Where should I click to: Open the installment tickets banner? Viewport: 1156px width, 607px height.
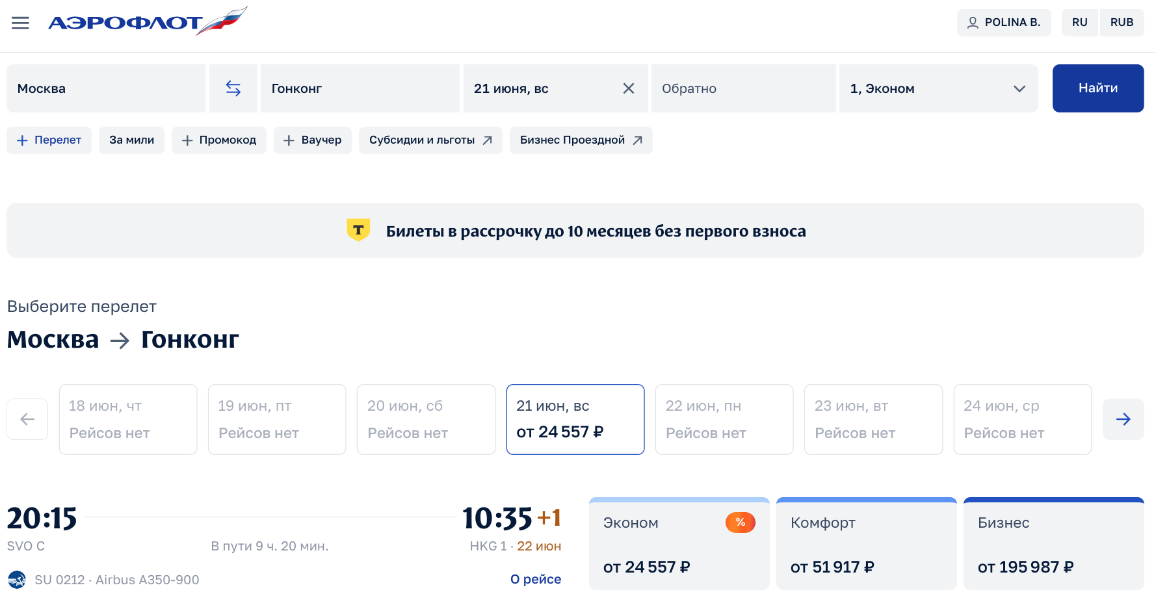point(575,231)
